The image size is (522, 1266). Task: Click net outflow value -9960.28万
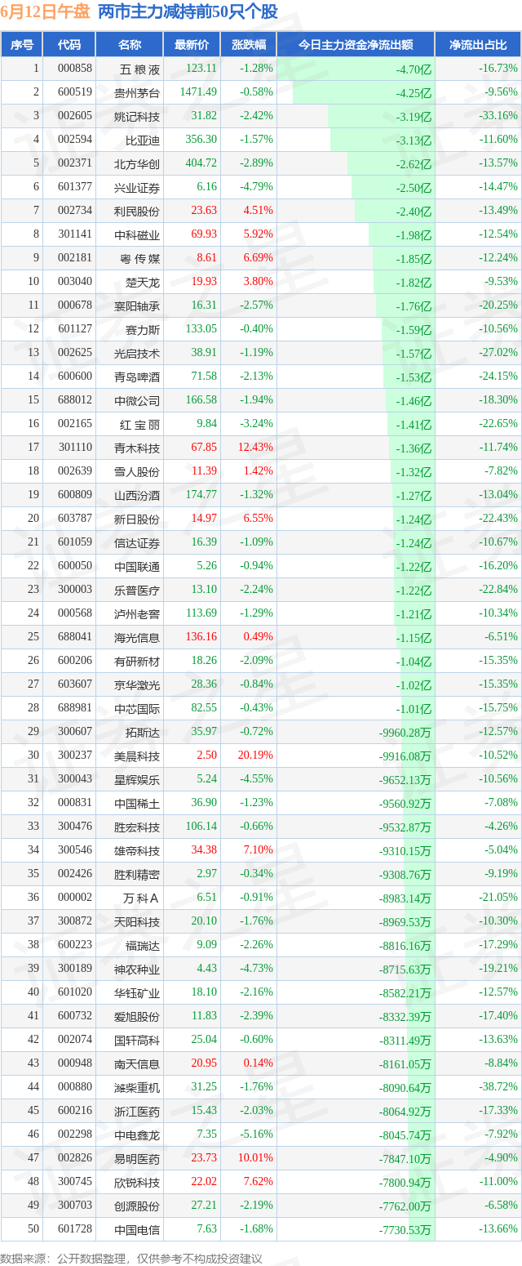[x=405, y=732]
